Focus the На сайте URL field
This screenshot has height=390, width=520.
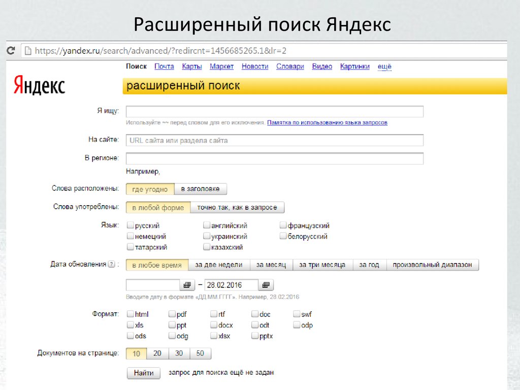(x=274, y=140)
